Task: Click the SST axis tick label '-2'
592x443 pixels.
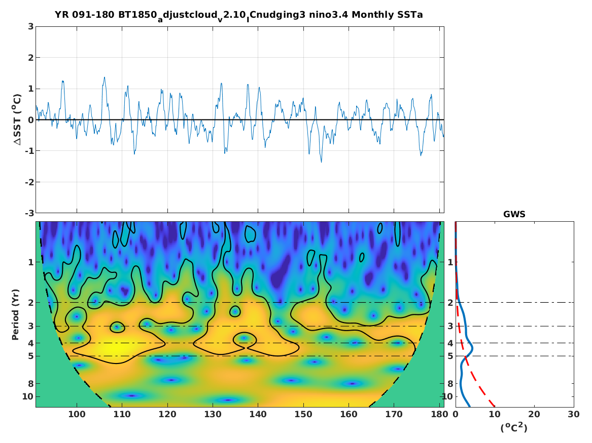Action: click(29, 182)
